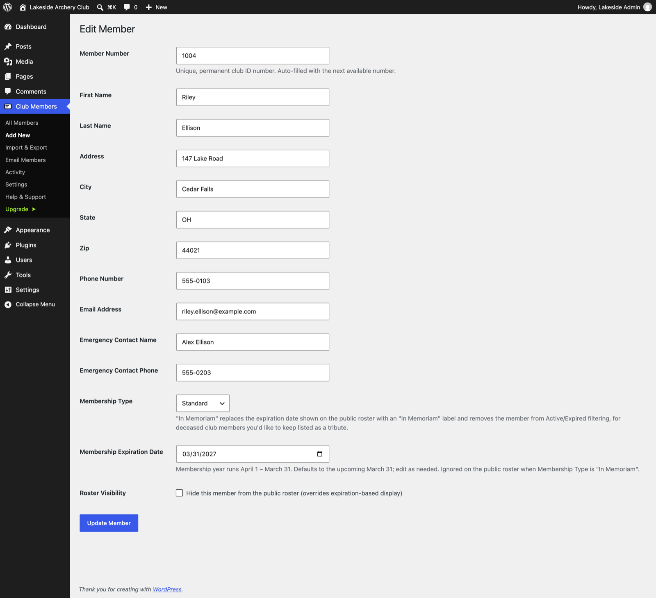
Task: Open the Membership Type dropdown
Action: pyautogui.click(x=203, y=403)
